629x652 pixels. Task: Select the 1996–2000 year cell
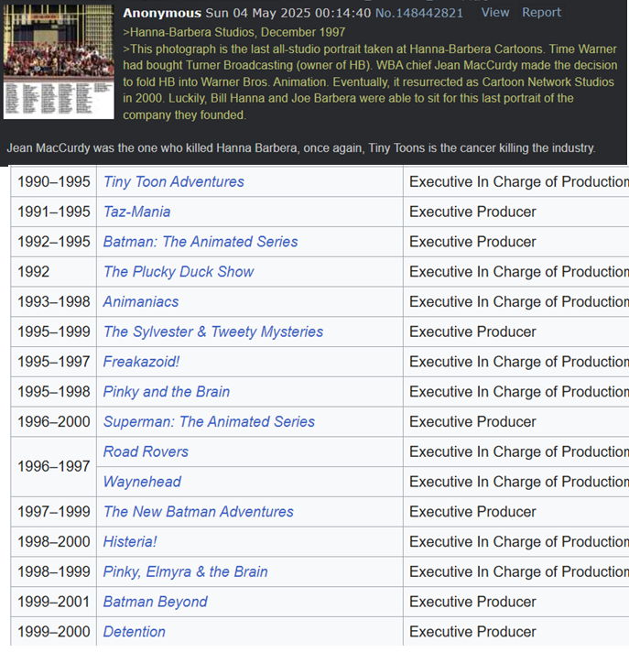54,421
